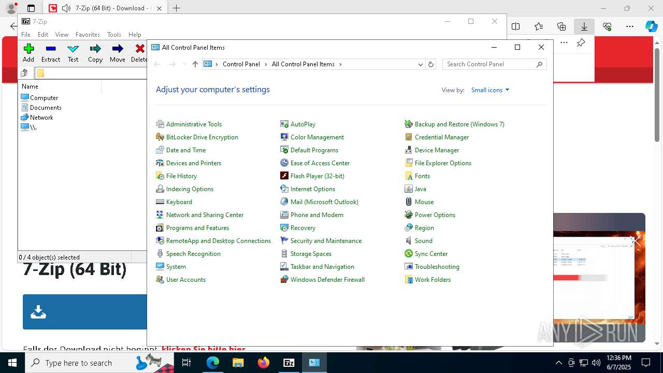
Task: Open browser Favorites star icon
Action: [x=539, y=26]
